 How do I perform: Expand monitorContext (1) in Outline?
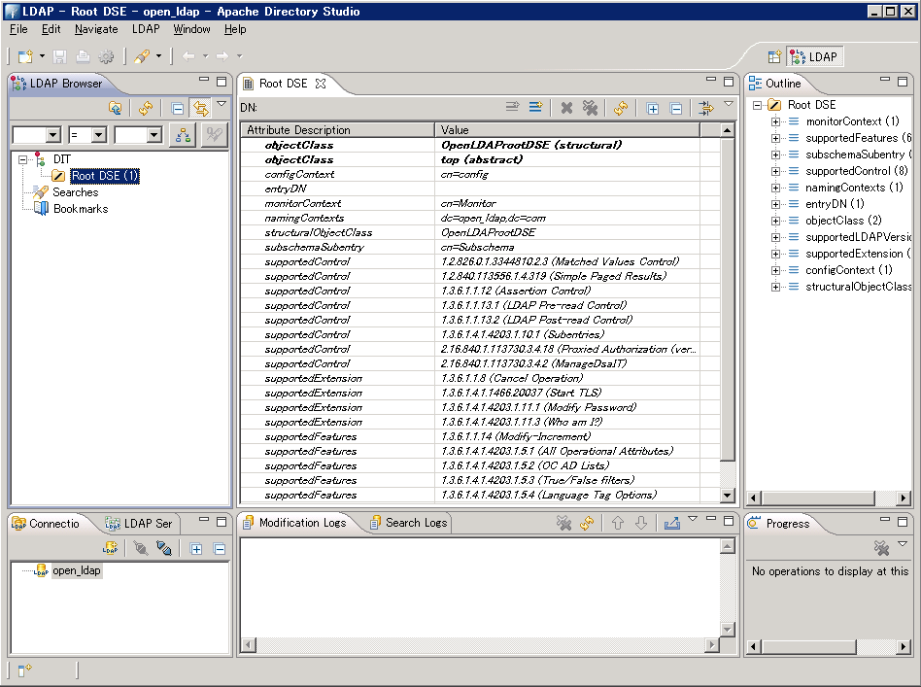pyautogui.click(x=775, y=121)
